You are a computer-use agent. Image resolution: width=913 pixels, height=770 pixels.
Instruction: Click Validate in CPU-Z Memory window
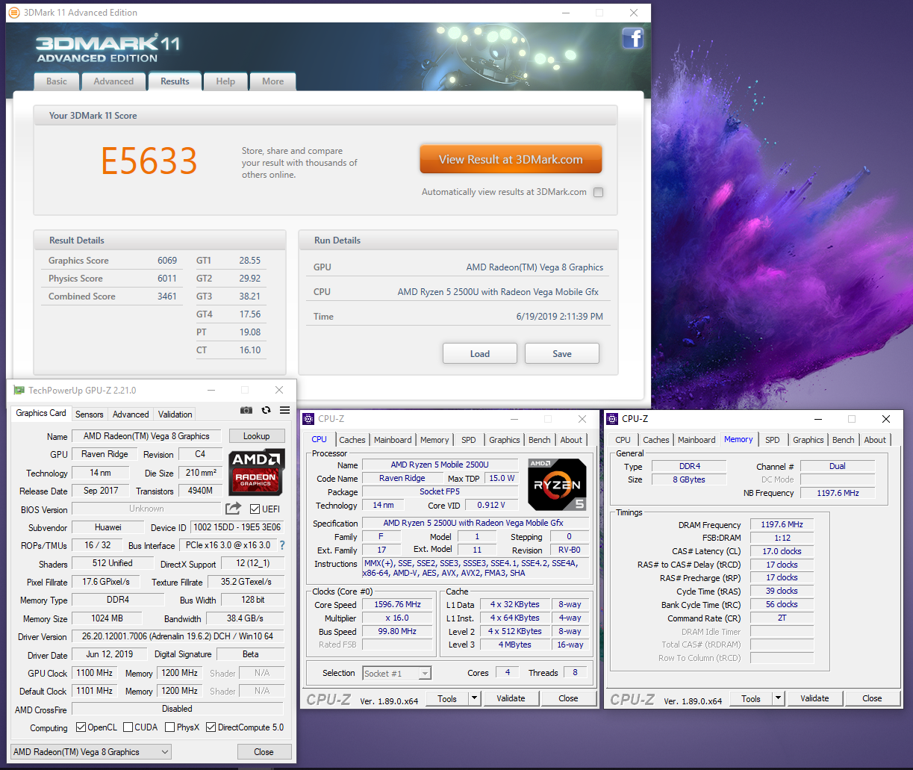(814, 698)
